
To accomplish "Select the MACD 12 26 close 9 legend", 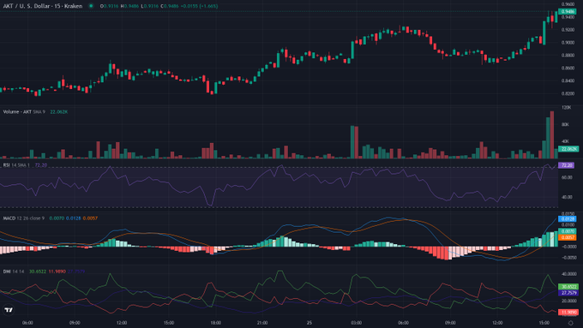I will [x=23, y=218].
